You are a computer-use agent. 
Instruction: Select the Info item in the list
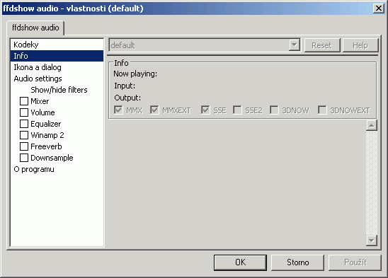point(57,56)
